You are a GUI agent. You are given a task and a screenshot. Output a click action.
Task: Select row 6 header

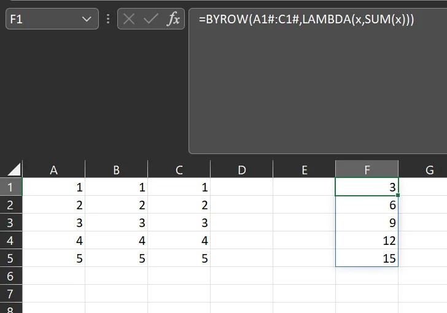11,276
